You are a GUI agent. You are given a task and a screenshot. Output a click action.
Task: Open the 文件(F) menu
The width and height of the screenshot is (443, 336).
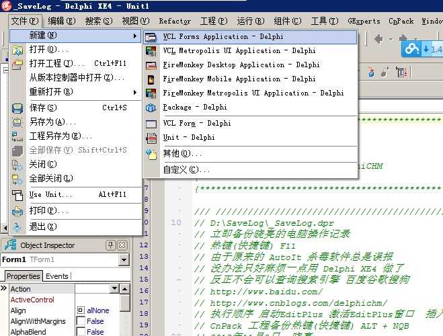coord(25,21)
